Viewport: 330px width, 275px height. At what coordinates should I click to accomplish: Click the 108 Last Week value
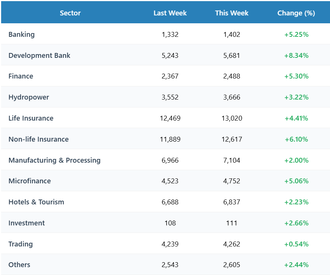[x=170, y=223]
